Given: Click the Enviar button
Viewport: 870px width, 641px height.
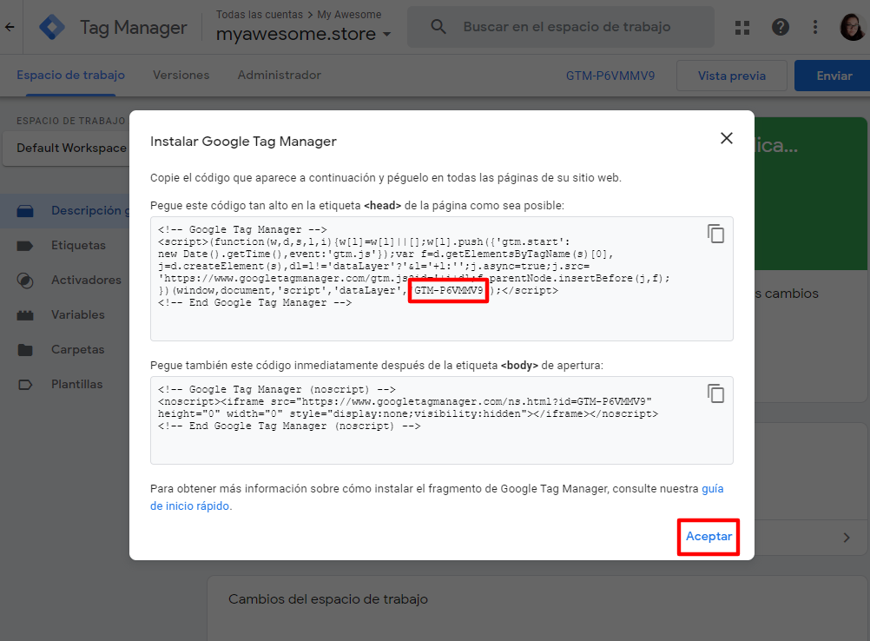Looking at the screenshot, I should (834, 76).
